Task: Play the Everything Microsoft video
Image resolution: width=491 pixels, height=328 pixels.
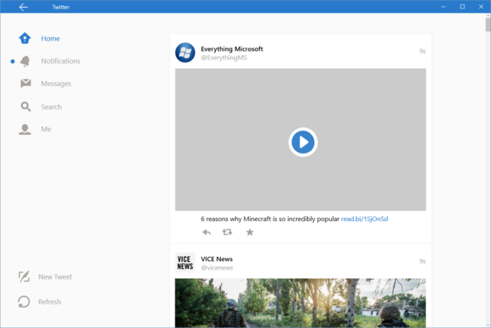Action: 303,142
